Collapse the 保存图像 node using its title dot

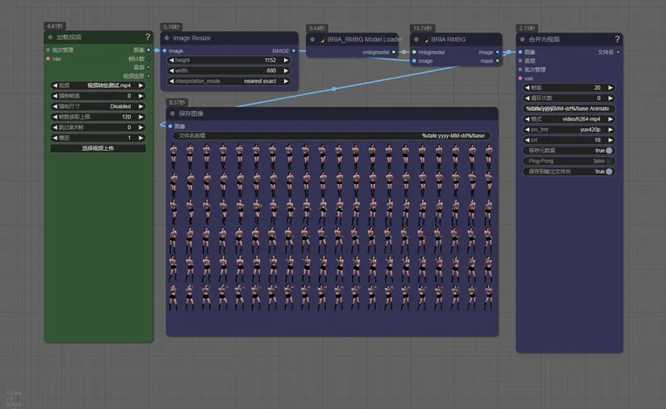[x=172, y=113]
